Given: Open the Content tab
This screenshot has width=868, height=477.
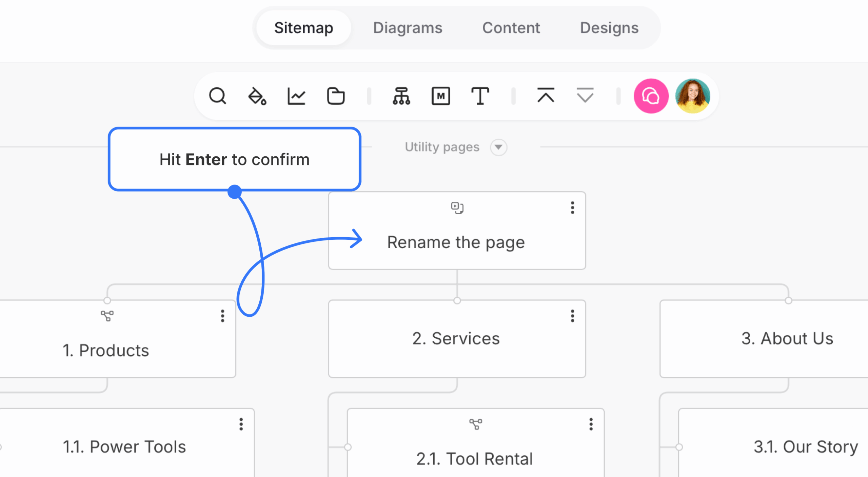Looking at the screenshot, I should pyautogui.click(x=511, y=28).
